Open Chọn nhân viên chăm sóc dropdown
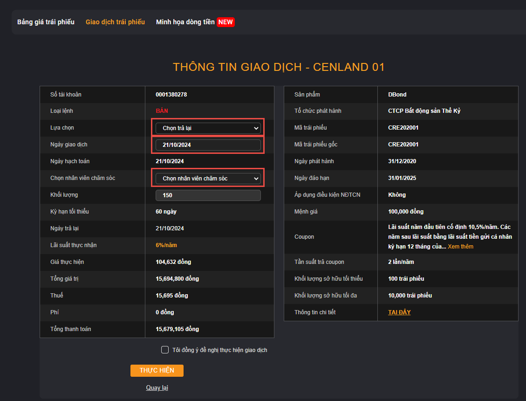526x401 pixels. pos(208,178)
